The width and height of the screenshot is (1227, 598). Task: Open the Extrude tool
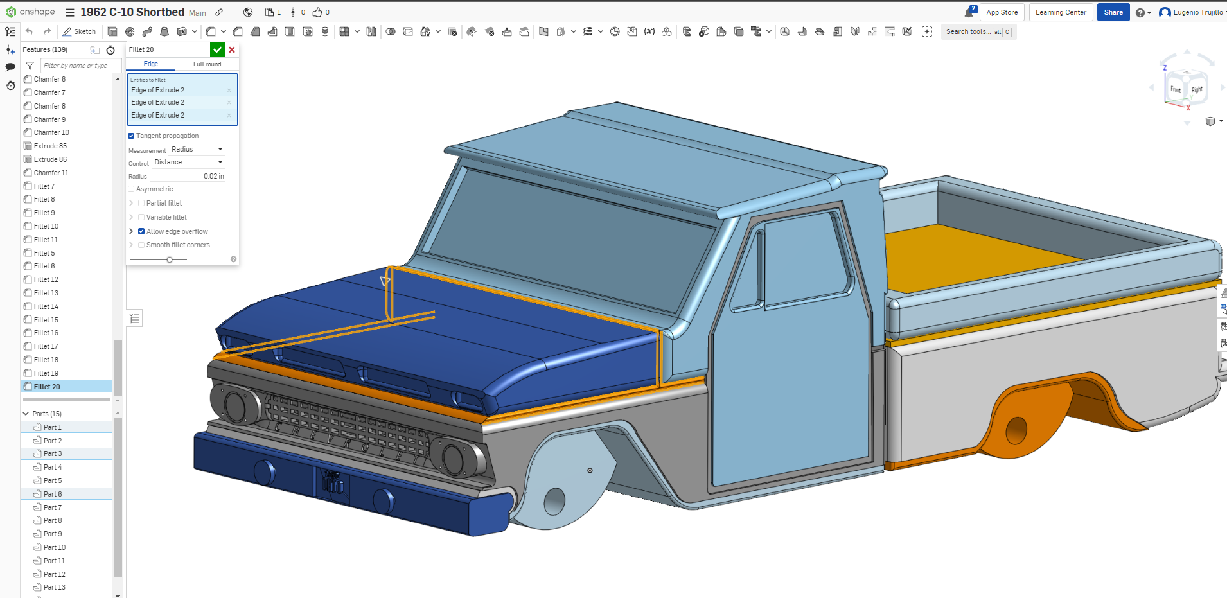click(113, 31)
